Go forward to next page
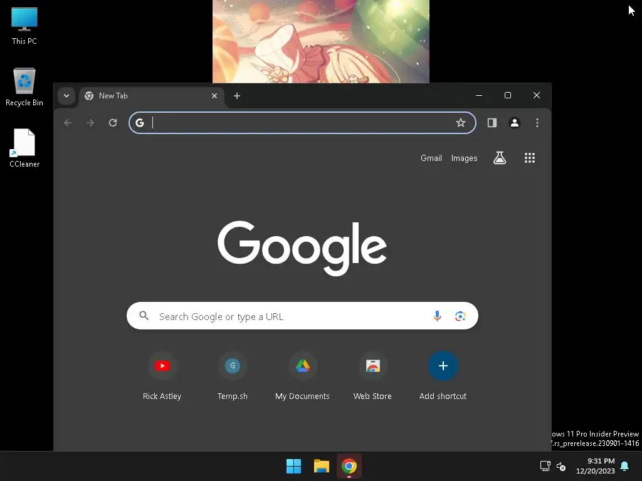Screen dimensions: 642x481 [90, 123]
